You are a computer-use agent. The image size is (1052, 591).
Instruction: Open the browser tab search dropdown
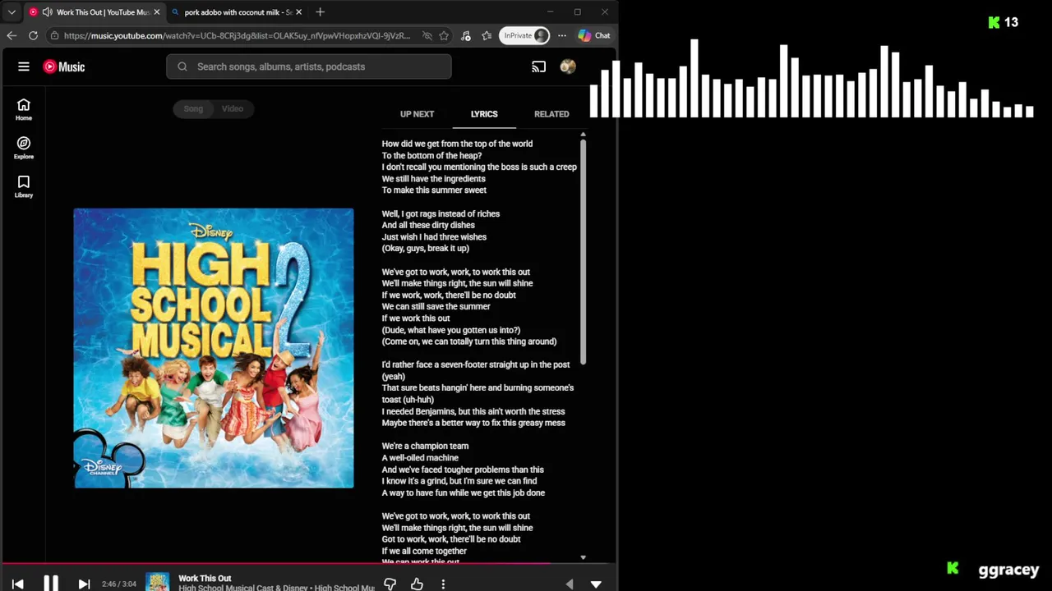12,12
